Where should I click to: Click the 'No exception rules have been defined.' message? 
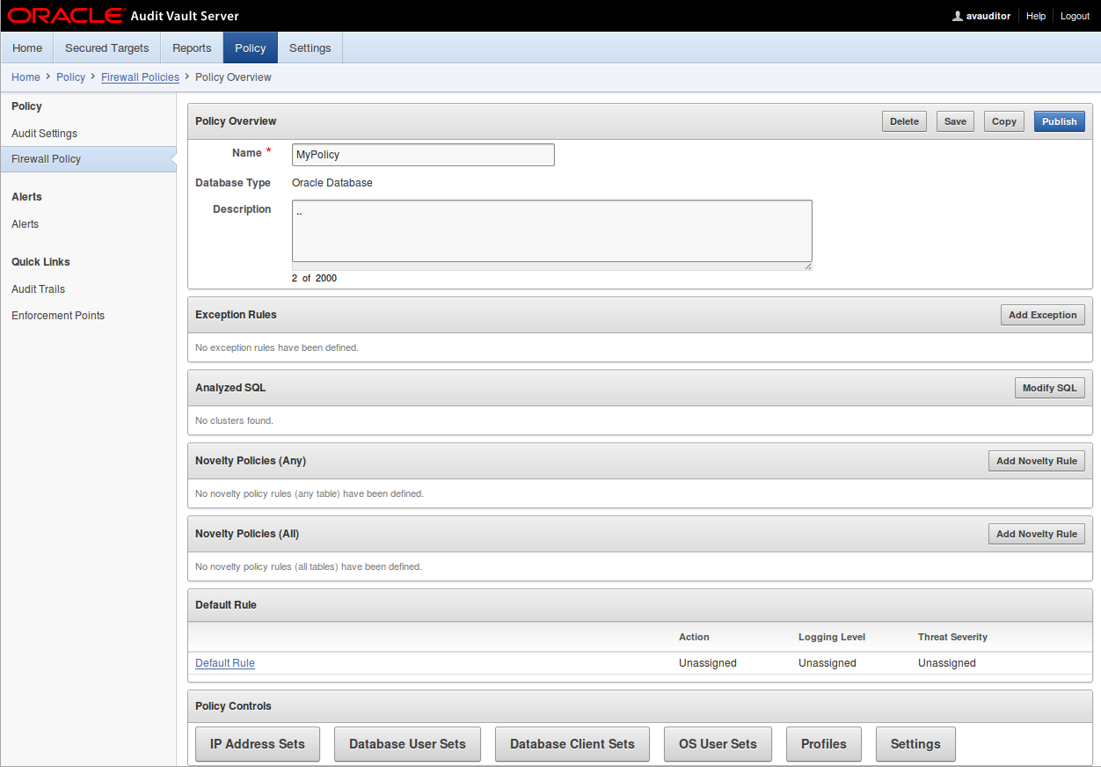pyautogui.click(x=277, y=347)
